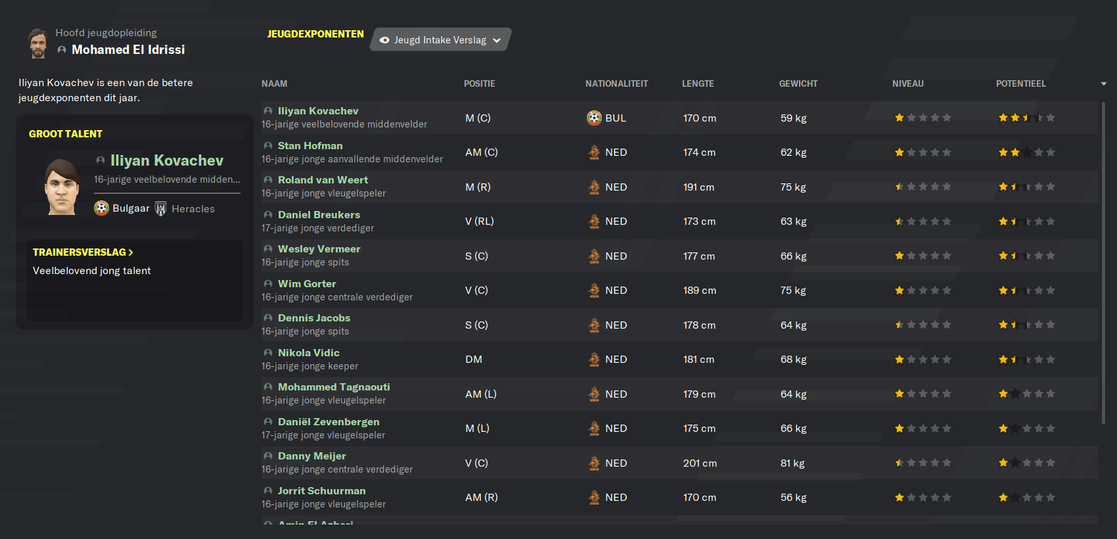Open the Heracles club link

pyautogui.click(x=193, y=209)
